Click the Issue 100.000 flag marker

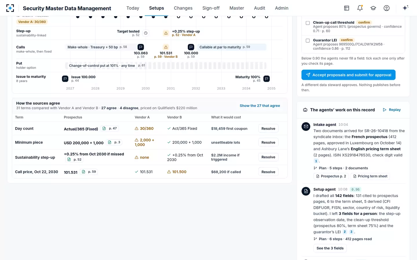coord(65,79)
